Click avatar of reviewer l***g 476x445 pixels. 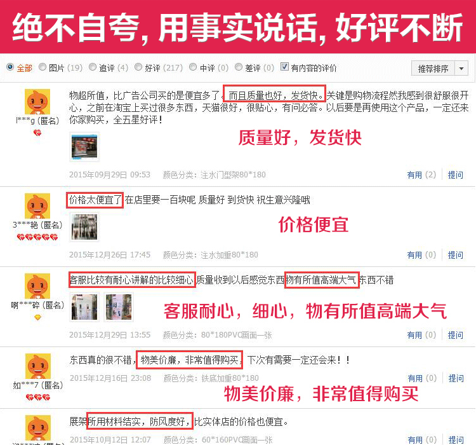[37, 102]
